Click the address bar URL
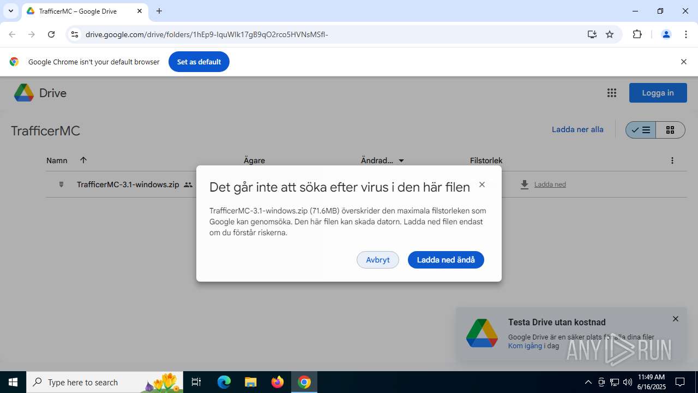The image size is (698, 393). tap(207, 34)
